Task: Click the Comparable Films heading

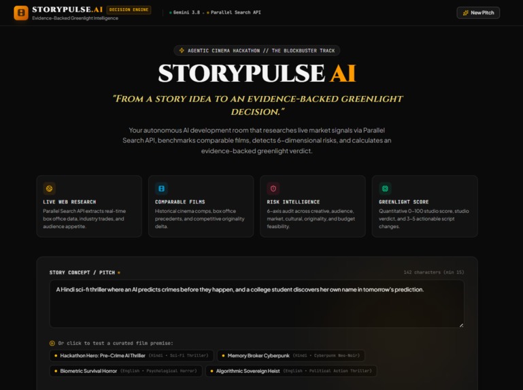Action: pyautogui.click(x=180, y=202)
